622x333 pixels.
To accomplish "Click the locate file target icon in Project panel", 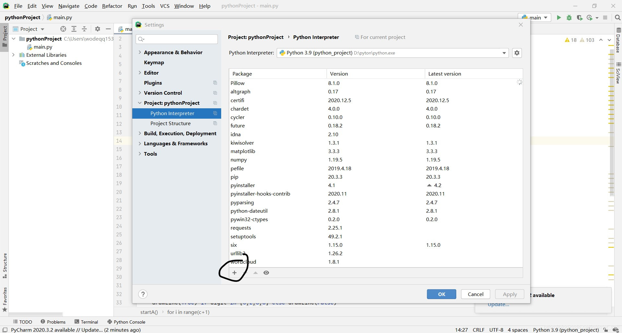I will pos(63,29).
